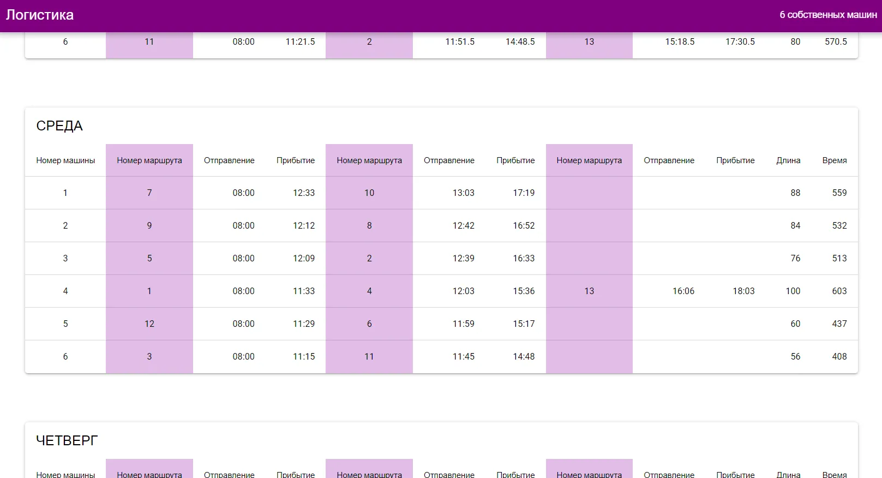The width and height of the screenshot is (882, 478).
Task: Select the total time value 603
Action: pos(839,291)
